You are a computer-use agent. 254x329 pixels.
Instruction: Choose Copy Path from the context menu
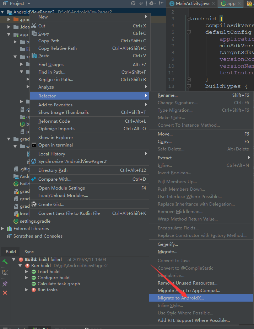90,41
